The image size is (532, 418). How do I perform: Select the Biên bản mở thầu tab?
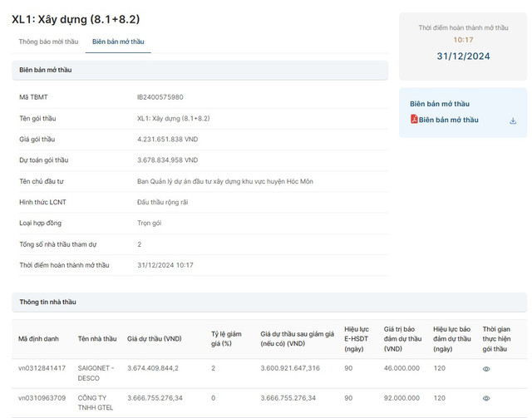pyautogui.click(x=121, y=42)
